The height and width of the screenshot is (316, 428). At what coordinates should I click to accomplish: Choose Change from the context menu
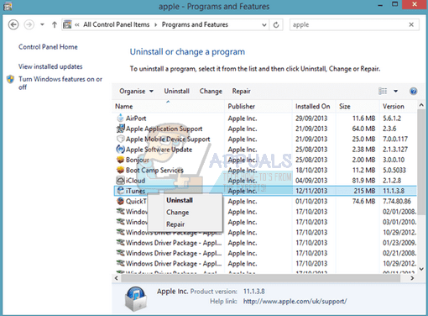177,213
